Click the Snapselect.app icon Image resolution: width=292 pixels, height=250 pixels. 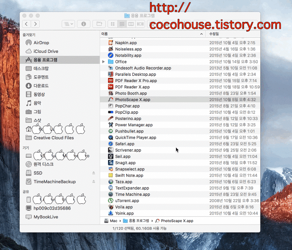click(x=111, y=169)
